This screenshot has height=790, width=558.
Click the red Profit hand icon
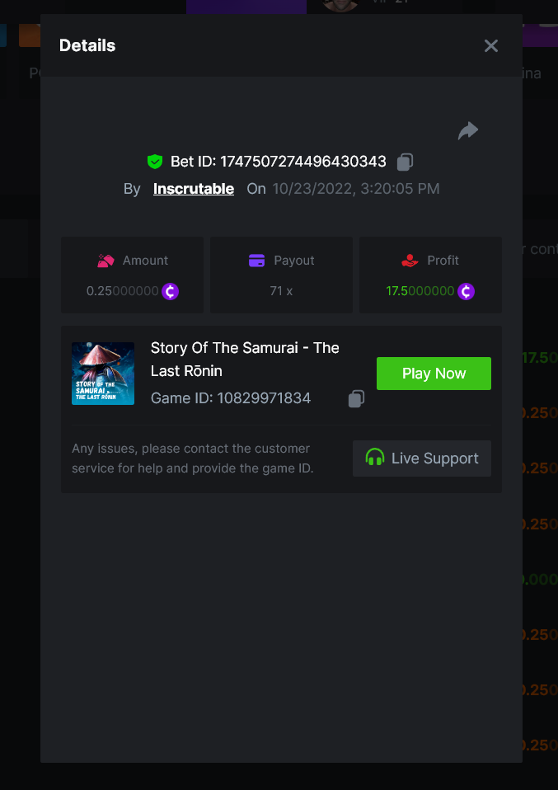[x=410, y=261]
